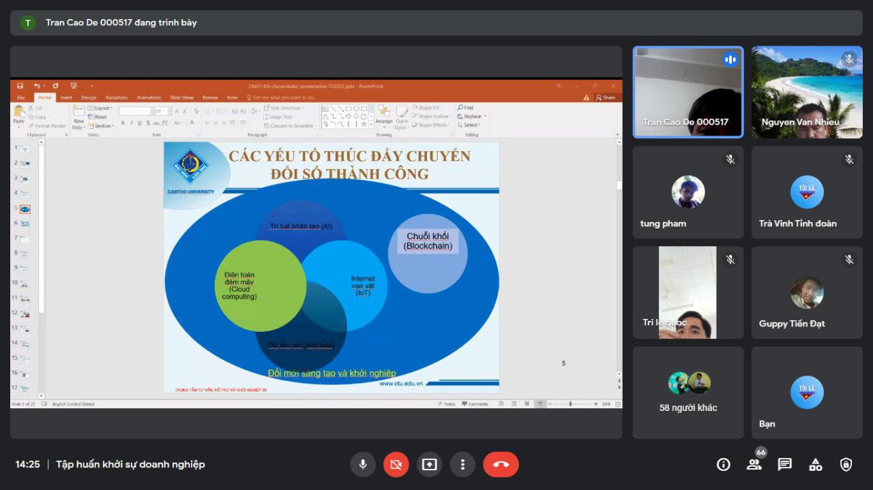The height and width of the screenshot is (490, 873).
Task: Open the Slide Show ribbon tab
Action: pyautogui.click(x=181, y=97)
